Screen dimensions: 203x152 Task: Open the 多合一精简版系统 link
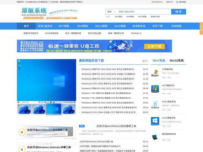(x=73, y=33)
